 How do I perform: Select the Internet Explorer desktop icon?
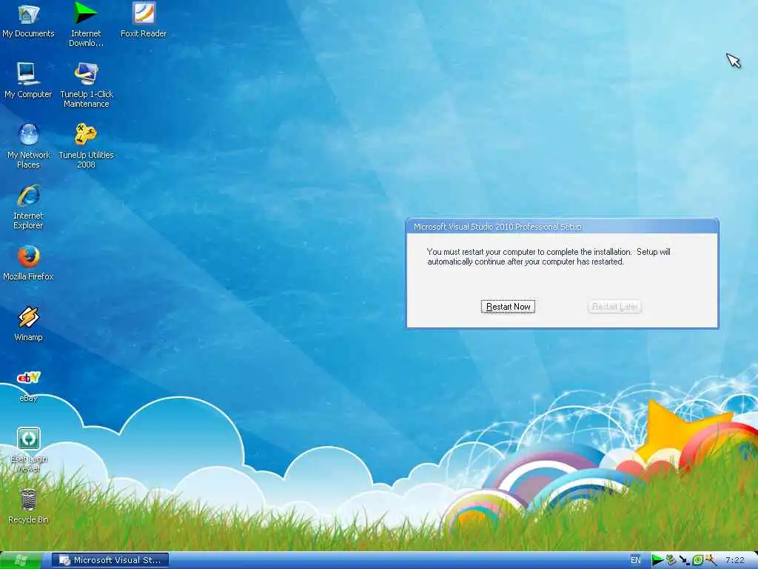28,207
